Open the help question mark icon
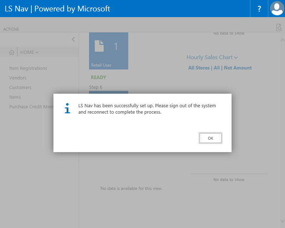 click(259, 9)
